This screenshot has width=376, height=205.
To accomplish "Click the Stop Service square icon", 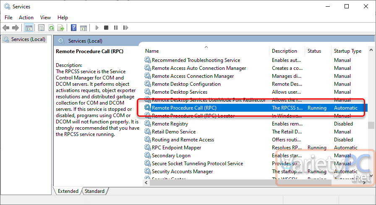I will click(x=106, y=28).
